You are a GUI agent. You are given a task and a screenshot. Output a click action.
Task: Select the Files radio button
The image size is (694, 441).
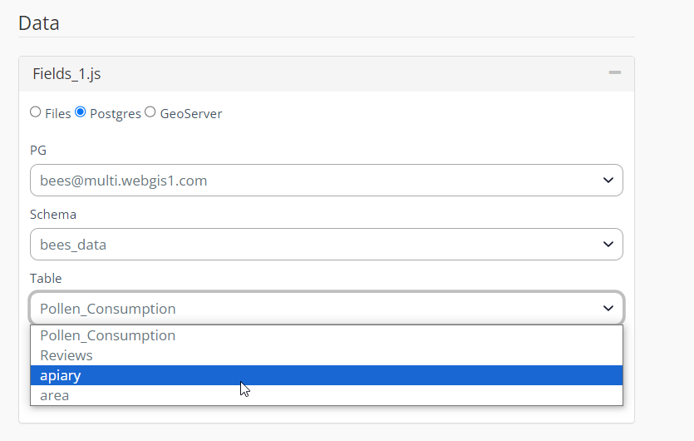(36, 112)
